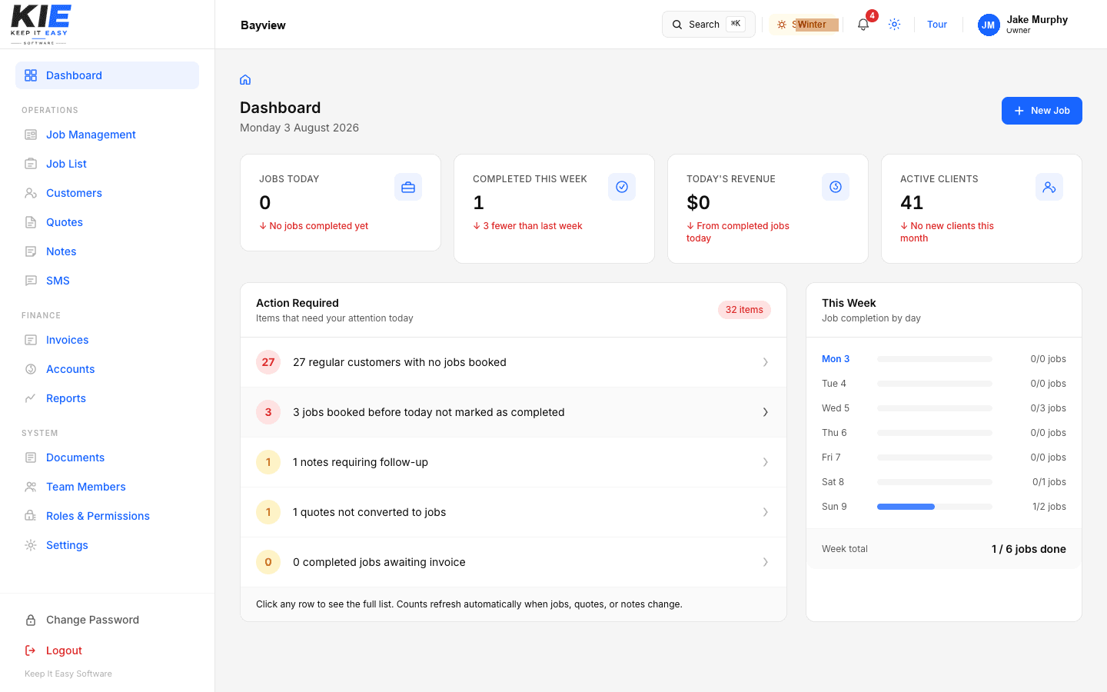Open the Customers page
The image size is (1107, 692).
74,193
